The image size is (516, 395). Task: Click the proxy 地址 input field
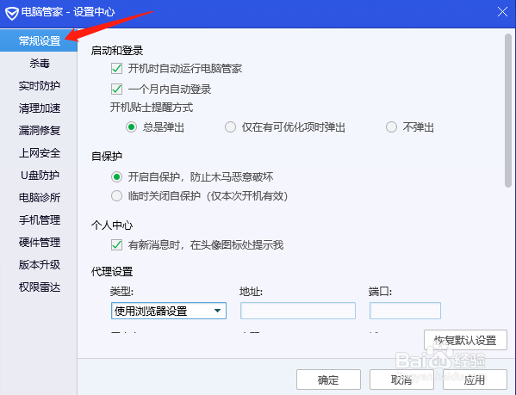coord(298,311)
